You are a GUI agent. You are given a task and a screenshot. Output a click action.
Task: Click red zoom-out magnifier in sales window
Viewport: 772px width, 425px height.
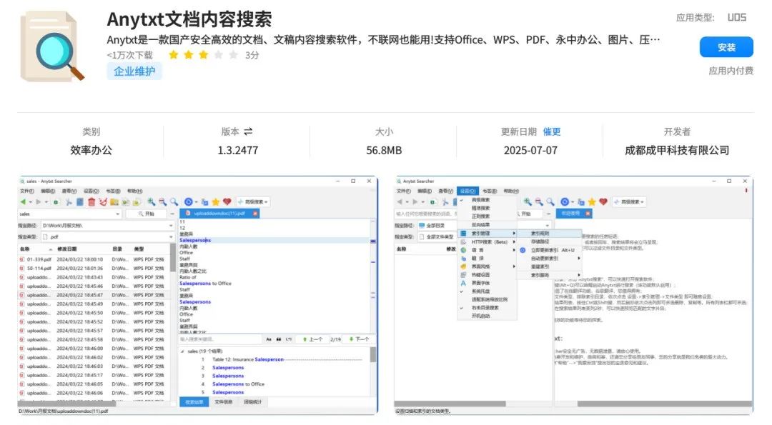(162, 201)
